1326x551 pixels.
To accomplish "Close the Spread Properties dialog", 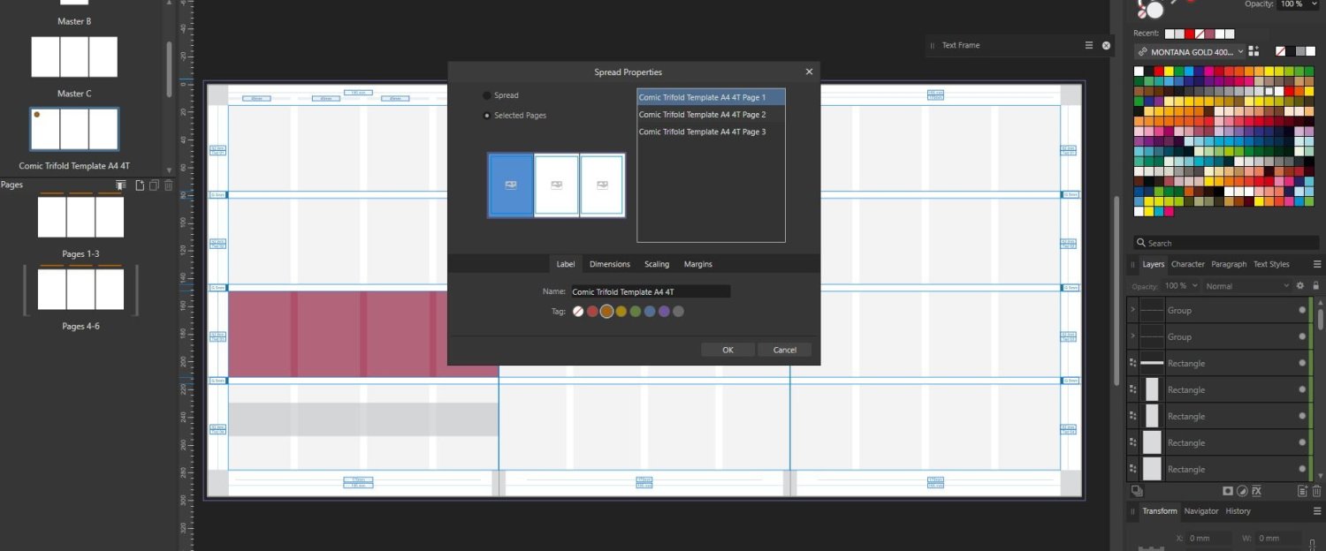I will tap(809, 72).
